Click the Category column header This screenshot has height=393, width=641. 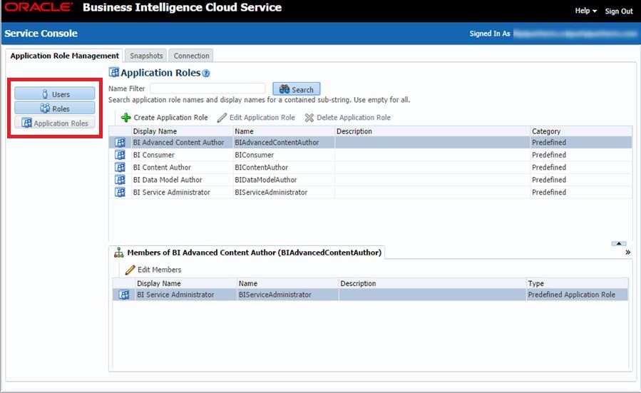(x=581, y=131)
